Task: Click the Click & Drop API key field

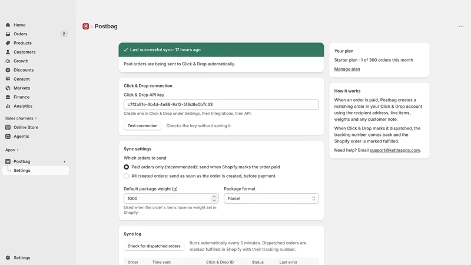Action: click(221, 105)
